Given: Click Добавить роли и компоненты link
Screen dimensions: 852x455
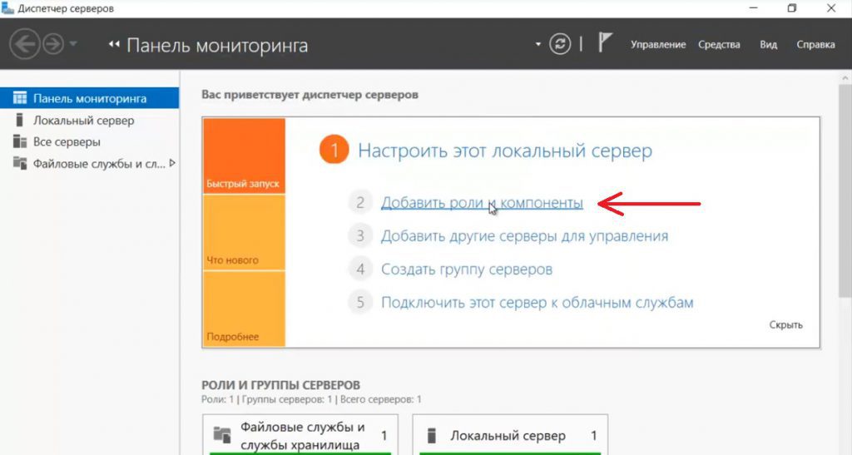Looking at the screenshot, I should pos(482,203).
